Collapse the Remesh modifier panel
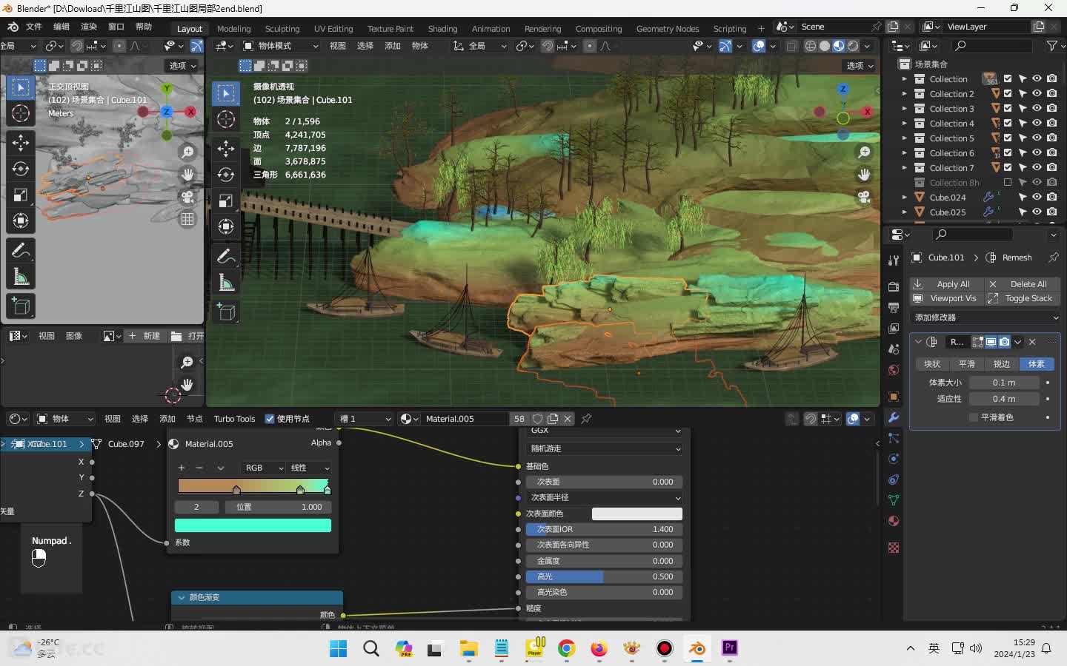 pyautogui.click(x=919, y=342)
